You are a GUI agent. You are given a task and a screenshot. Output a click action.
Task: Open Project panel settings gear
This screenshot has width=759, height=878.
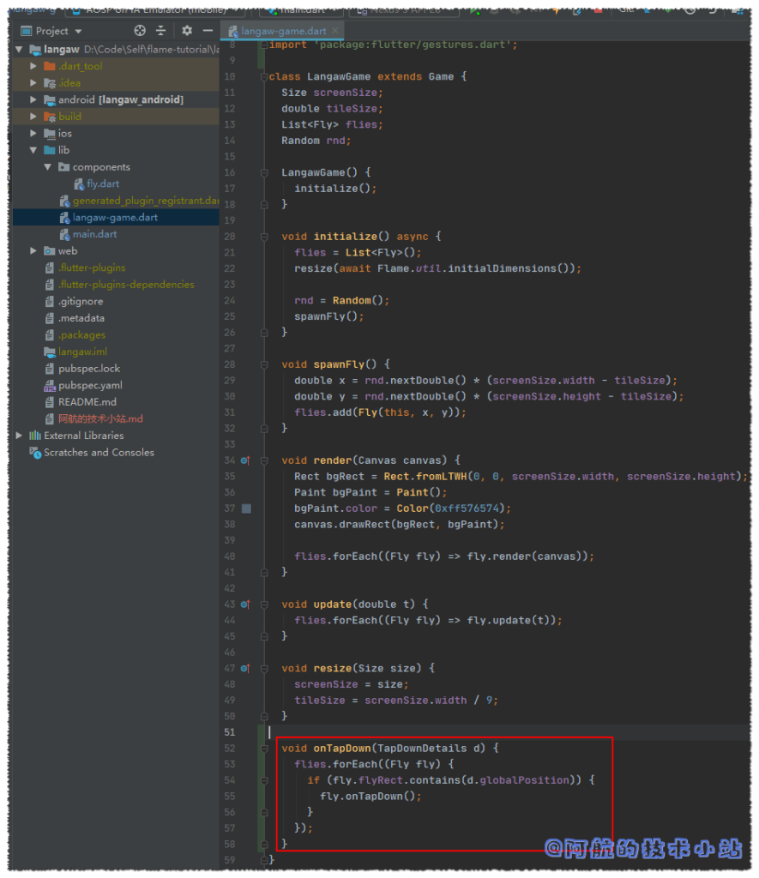(187, 31)
